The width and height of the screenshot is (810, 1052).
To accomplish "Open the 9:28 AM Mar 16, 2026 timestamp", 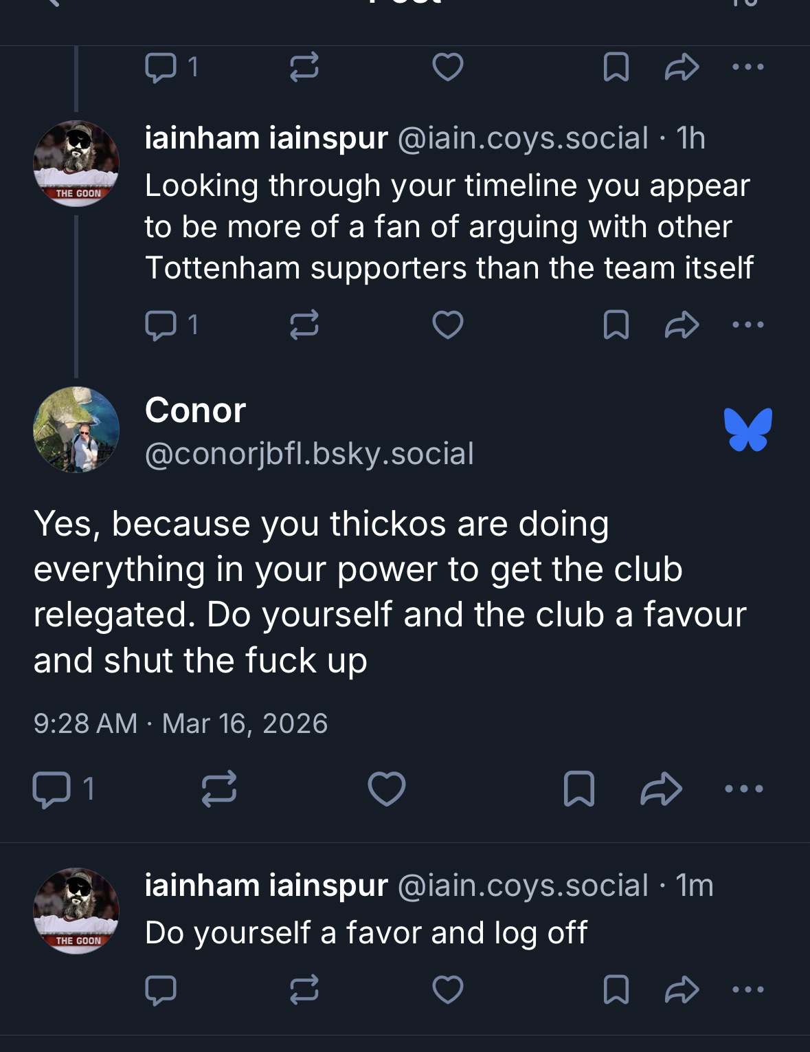I will coord(181,723).
